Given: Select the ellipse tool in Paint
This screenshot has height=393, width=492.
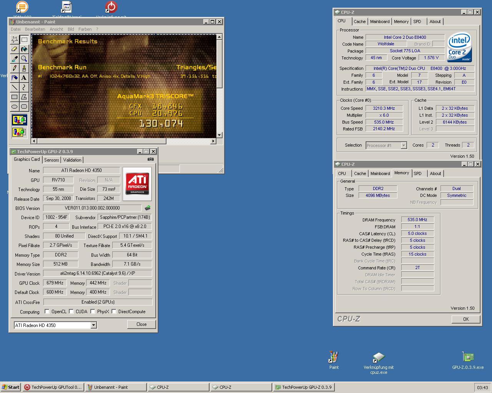Looking at the screenshot, I should point(14,107).
